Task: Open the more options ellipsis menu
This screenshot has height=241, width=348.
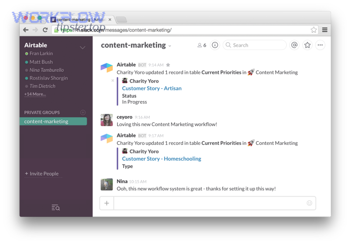Action: (320, 45)
